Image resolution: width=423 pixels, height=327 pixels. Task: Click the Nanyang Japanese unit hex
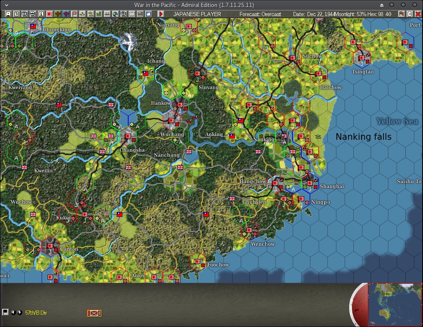click(x=188, y=27)
